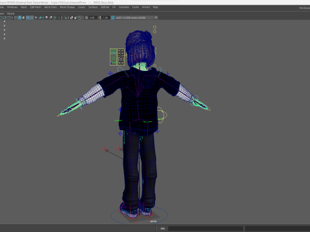Toggle the view transform button
310x232 pixels.
click(x=112, y=17)
